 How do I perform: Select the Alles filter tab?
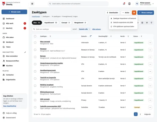coord(37,23)
